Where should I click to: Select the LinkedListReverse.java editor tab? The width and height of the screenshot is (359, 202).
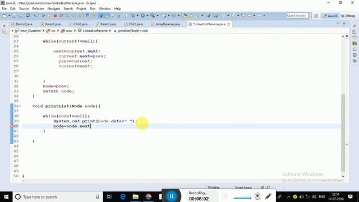coord(208,24)
